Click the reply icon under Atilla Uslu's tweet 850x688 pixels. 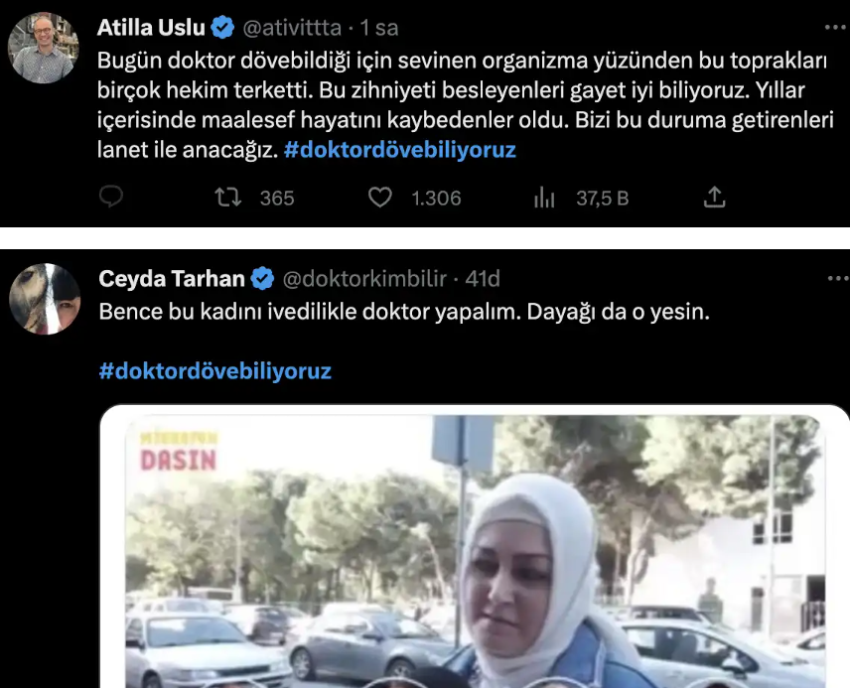point(111,197)
